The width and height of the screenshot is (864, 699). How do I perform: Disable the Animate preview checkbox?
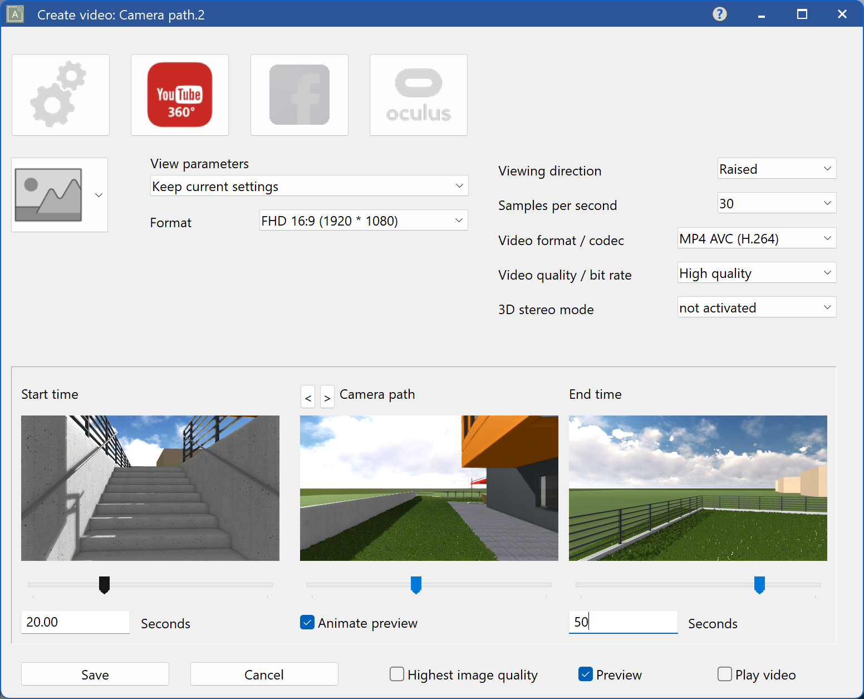[x=307, y=623]
